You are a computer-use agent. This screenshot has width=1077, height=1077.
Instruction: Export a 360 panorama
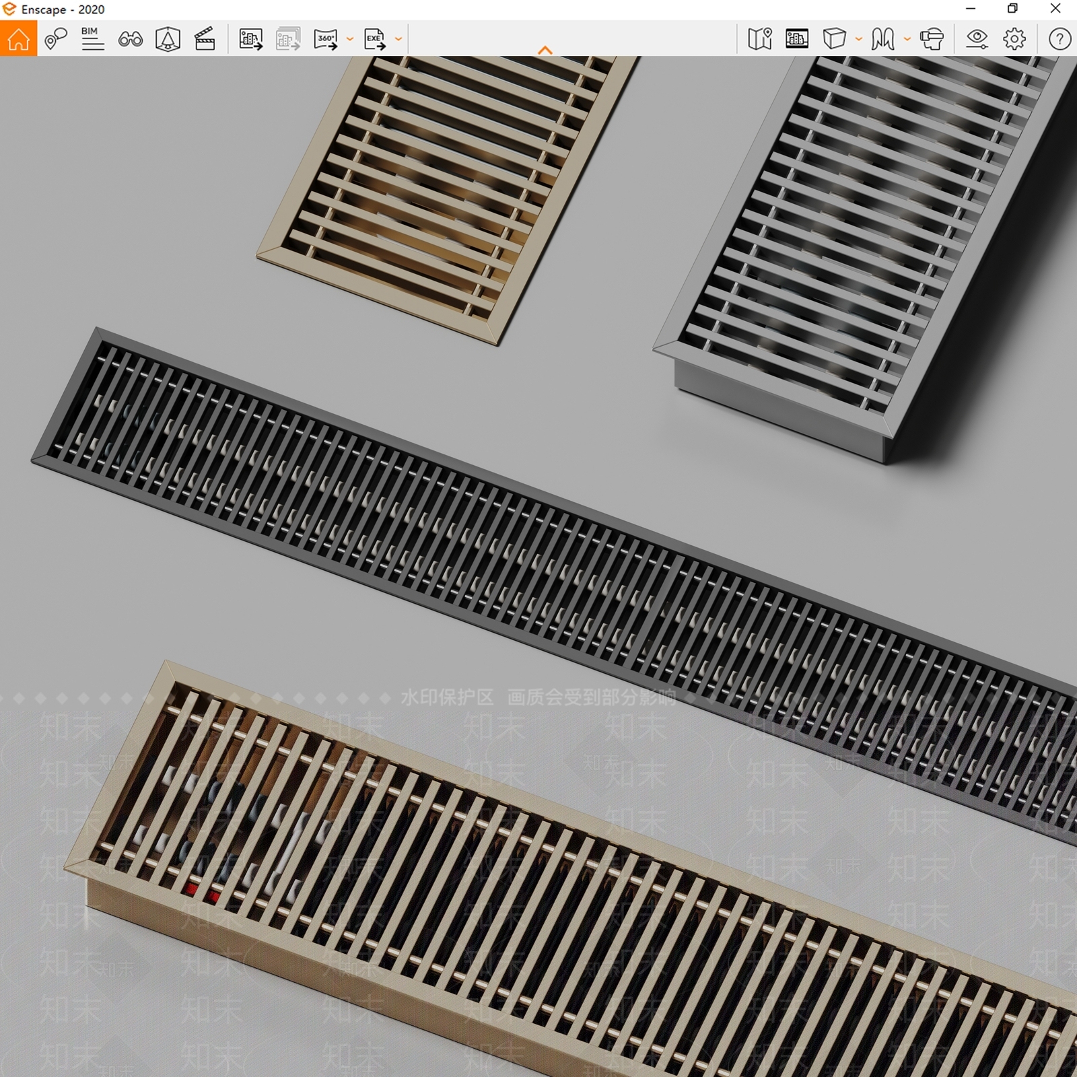tap(326, 38)
